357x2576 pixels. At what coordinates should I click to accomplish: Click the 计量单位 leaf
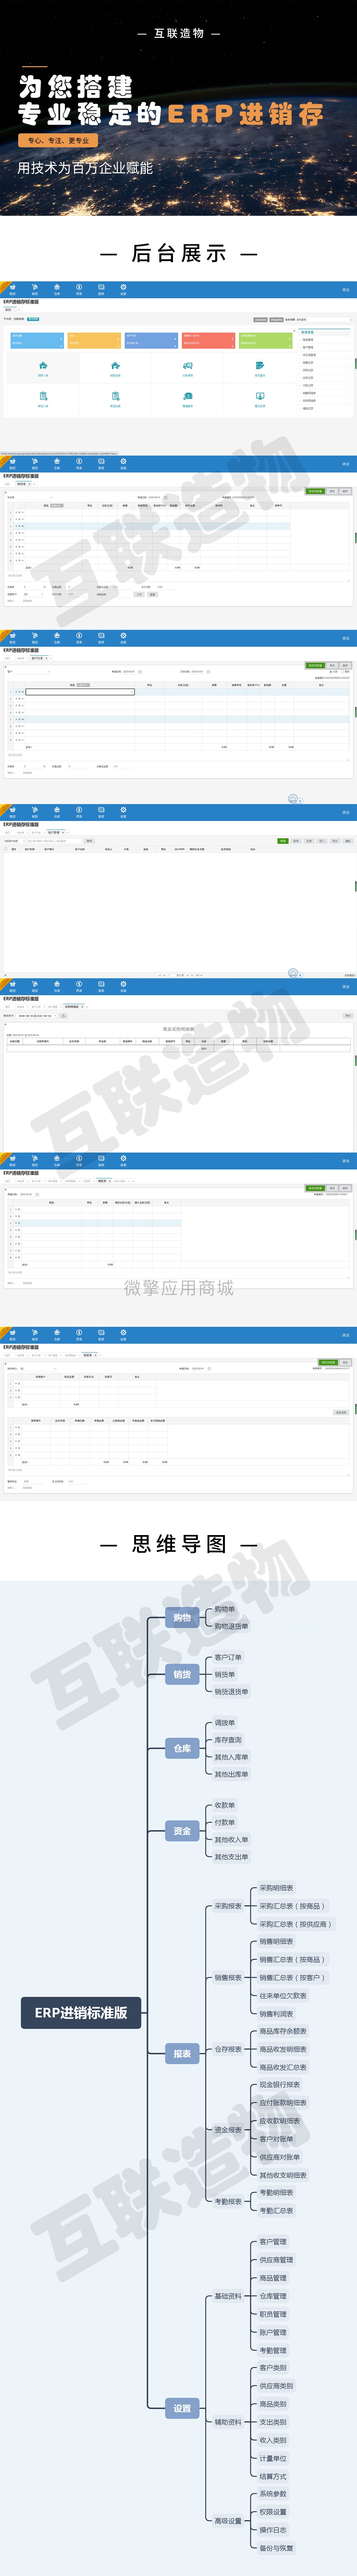(x=273, y=2458)
